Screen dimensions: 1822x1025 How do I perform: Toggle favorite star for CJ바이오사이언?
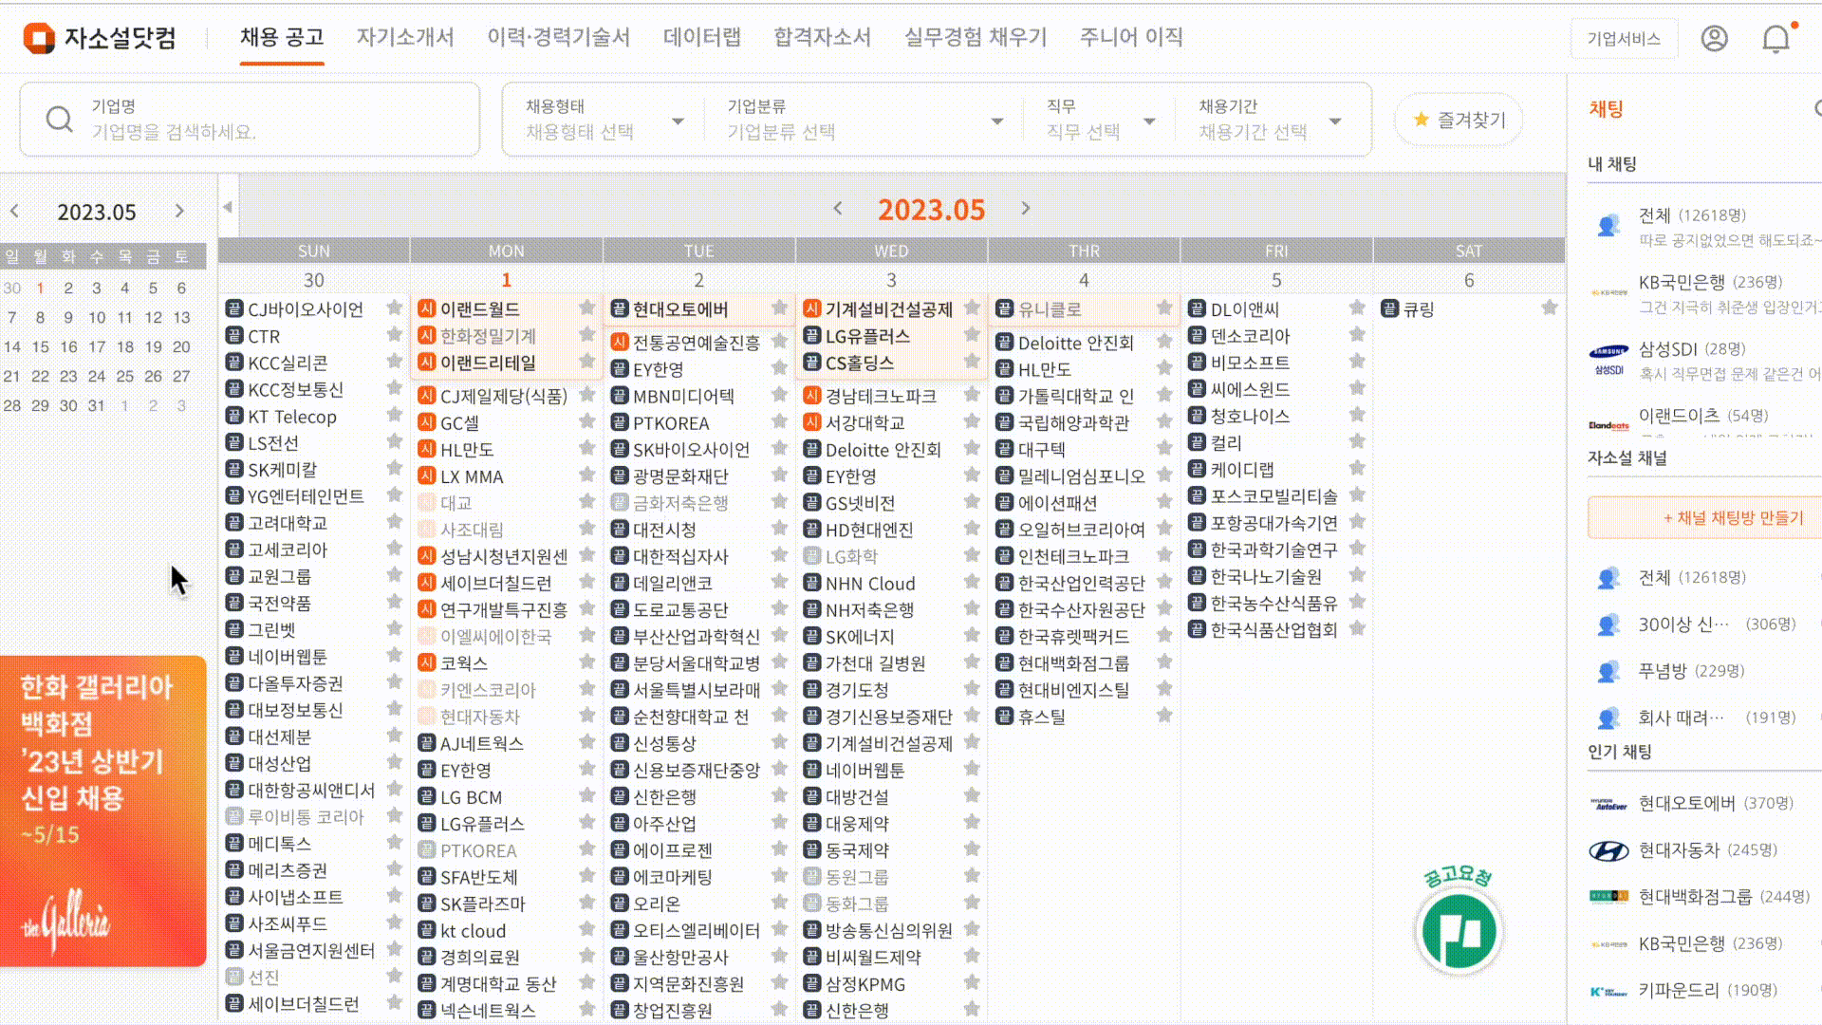click(395, 307)
